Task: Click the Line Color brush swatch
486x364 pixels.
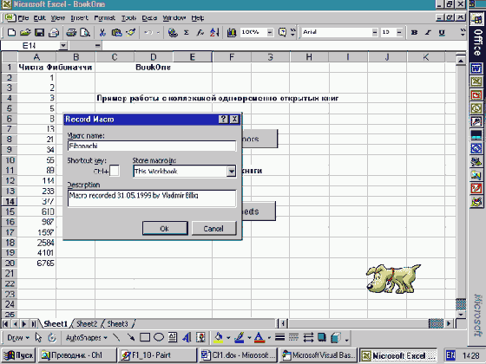Action: point(240,338)
